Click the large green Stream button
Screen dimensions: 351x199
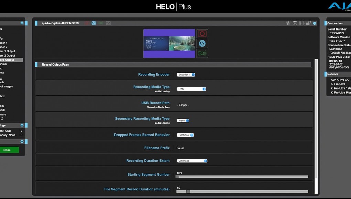[x=202, y=54]
